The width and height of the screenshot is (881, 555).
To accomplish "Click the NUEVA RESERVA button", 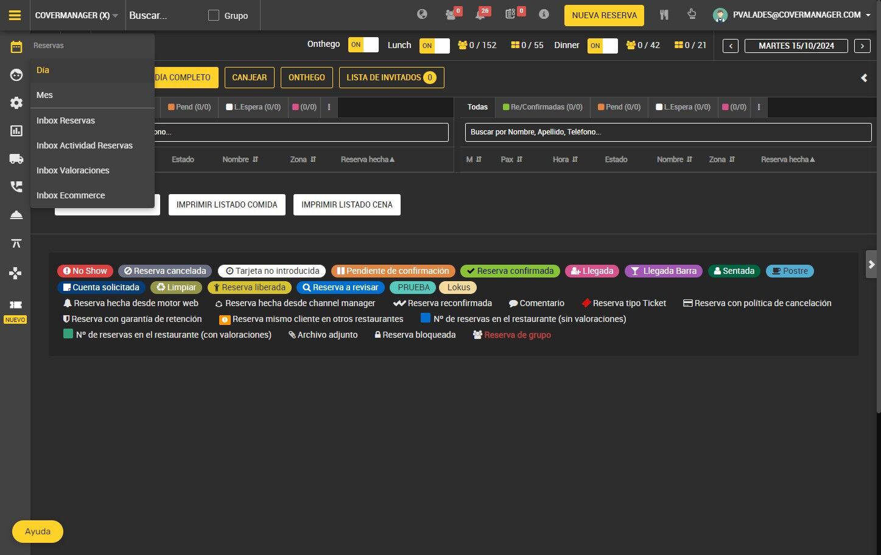I will point(604,15).
